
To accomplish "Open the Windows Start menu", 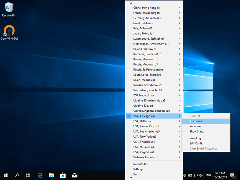I will (x=6, y=175).
